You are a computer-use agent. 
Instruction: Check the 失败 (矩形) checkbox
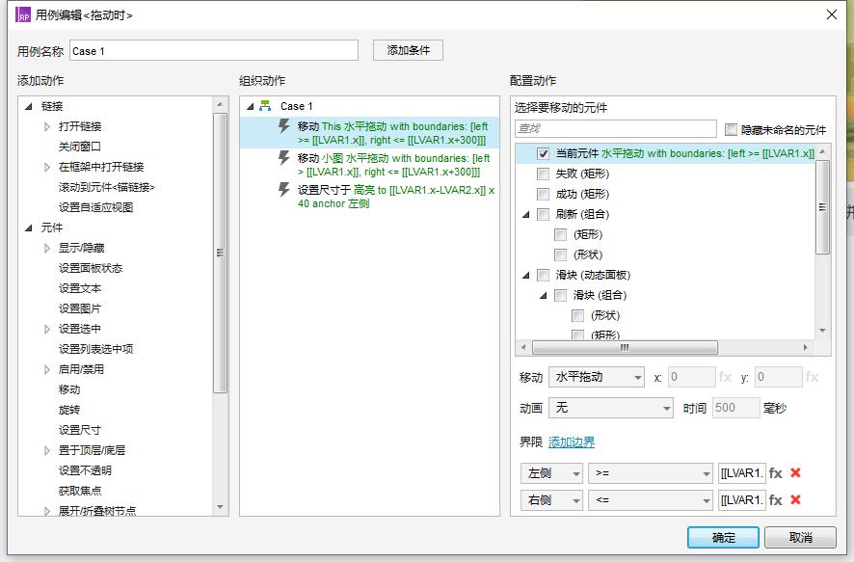pos(544,174)
